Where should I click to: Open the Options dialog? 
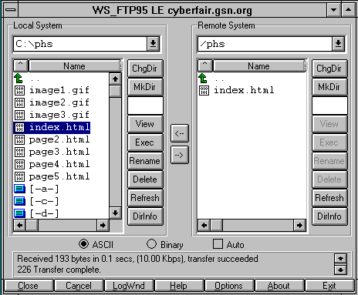click(228, 286)
